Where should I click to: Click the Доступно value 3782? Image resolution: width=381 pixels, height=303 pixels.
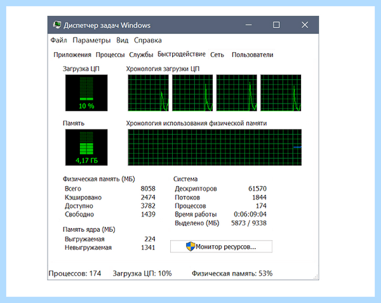[x=148, y=206]
